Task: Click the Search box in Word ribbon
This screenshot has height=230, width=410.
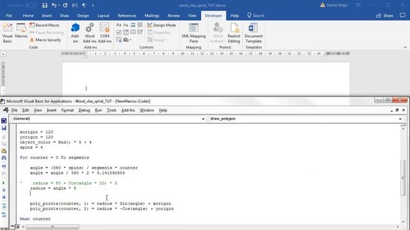Action: coord(256,15)
